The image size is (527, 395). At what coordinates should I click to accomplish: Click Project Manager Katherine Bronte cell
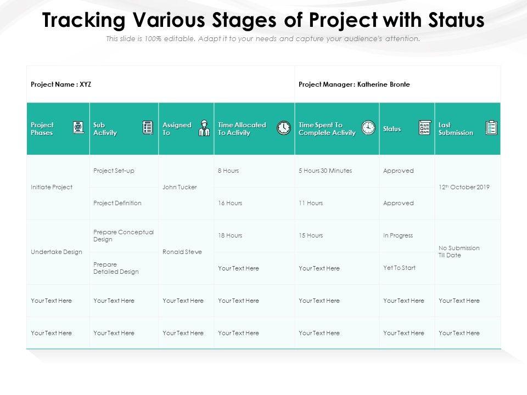coord(354,84)
